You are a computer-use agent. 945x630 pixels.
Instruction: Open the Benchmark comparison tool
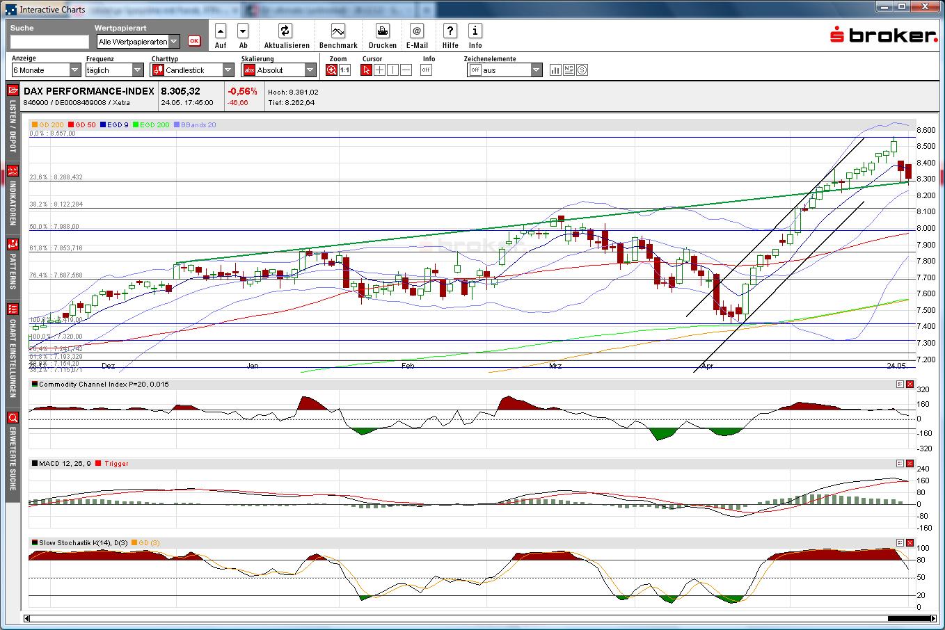point(337,31)
